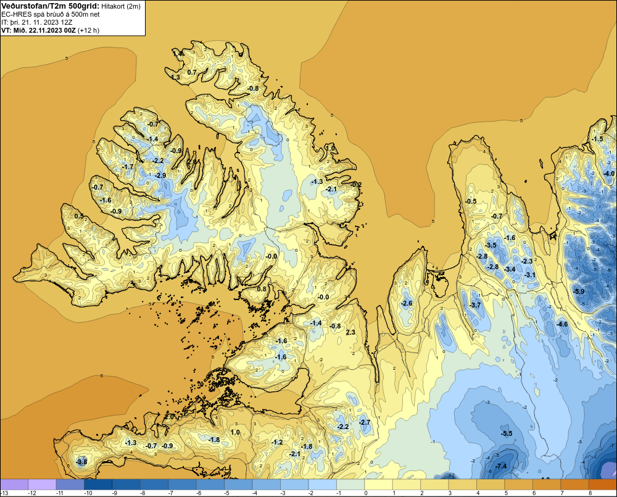Image resolution: width=617 pixels, height=497 pixels.
Task: Select the legend color between -11 and -10
Action: coord(70,484)
